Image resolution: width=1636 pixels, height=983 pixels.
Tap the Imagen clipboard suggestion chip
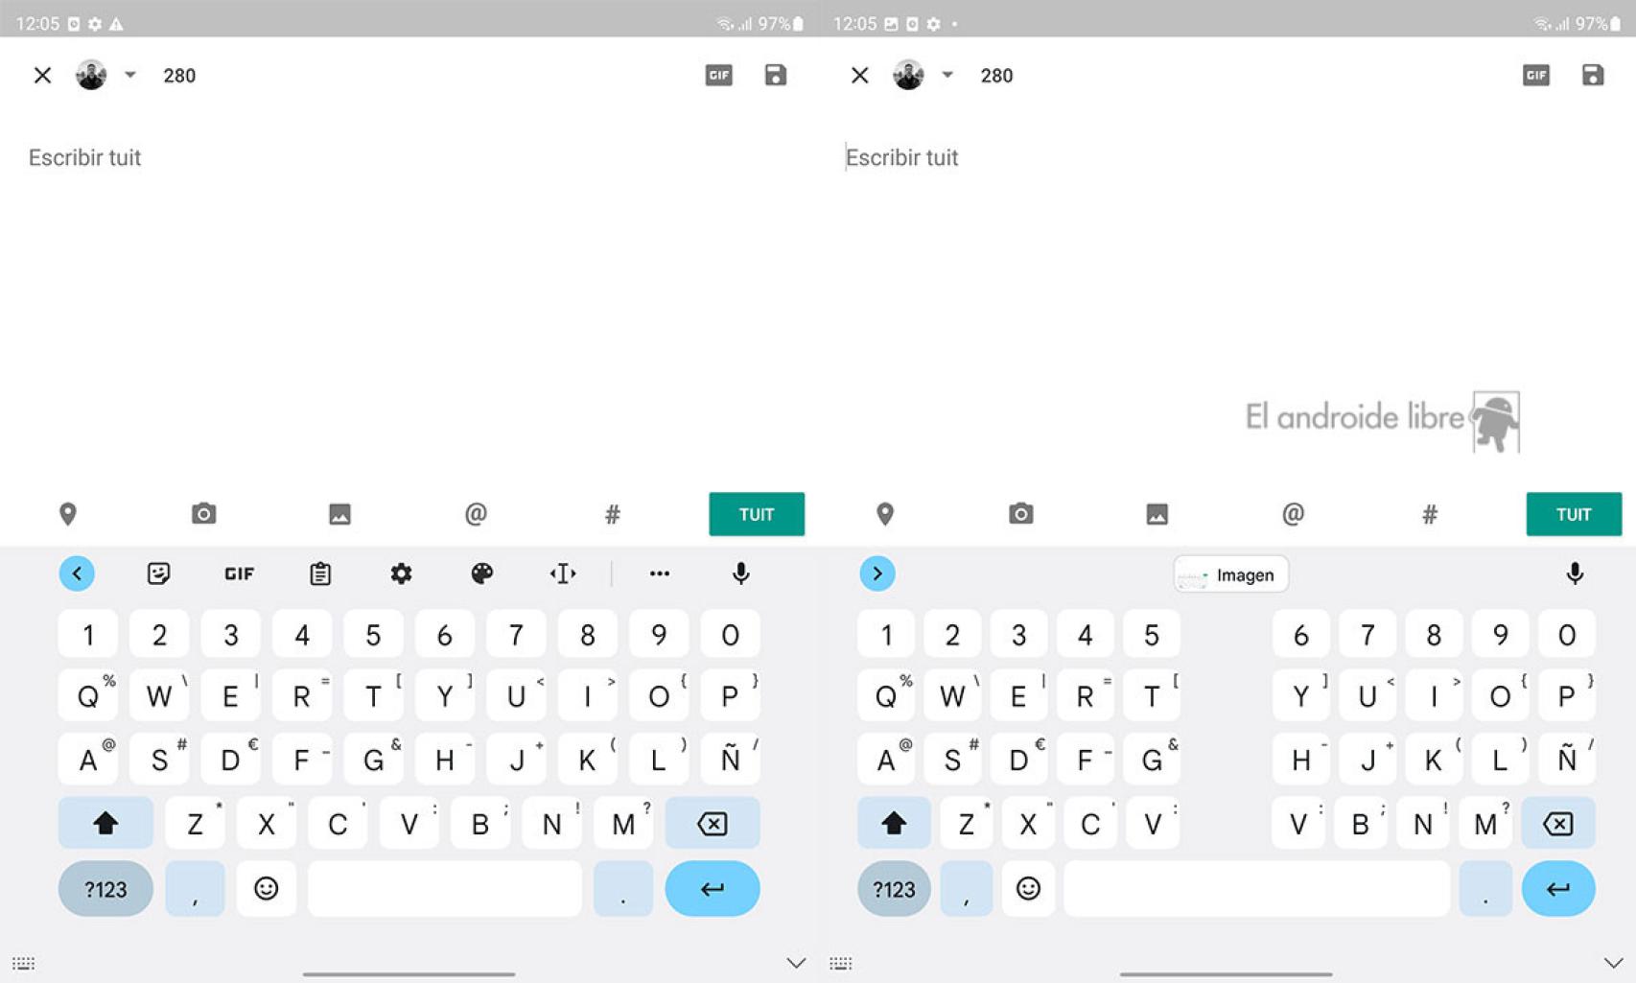[1230, 574]
